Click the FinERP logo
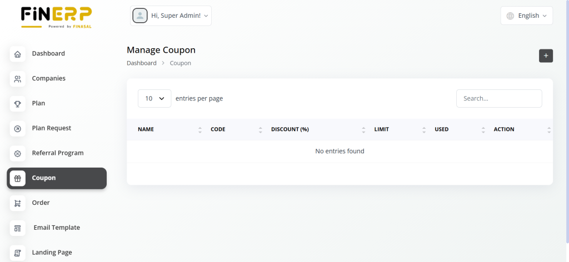 pos(56,17)
